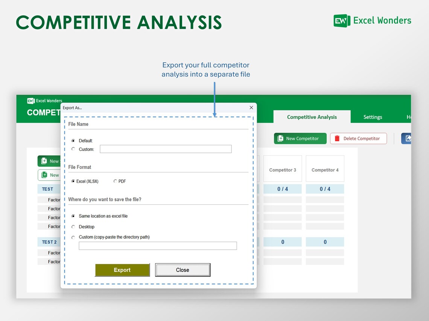Click the EW logo in the app header

click(30, 101)
